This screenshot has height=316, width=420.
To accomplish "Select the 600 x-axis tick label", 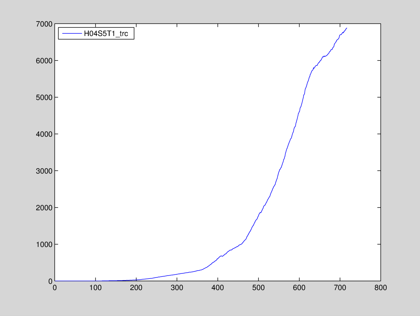I will [x=299, y=288].
